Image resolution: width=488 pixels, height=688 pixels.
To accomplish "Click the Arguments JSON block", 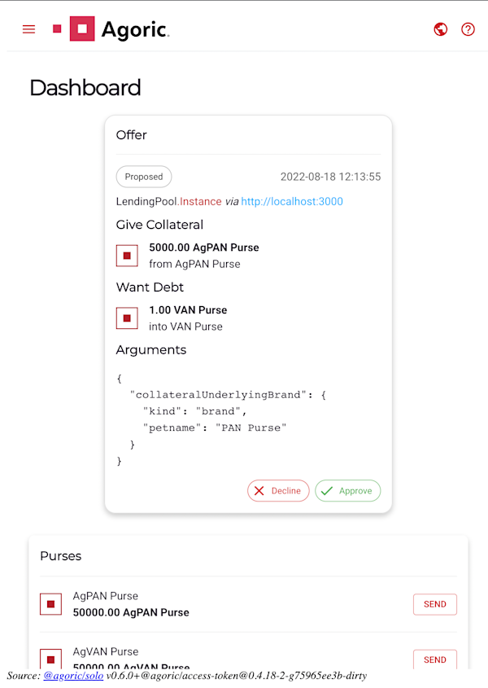I will 221,419.
